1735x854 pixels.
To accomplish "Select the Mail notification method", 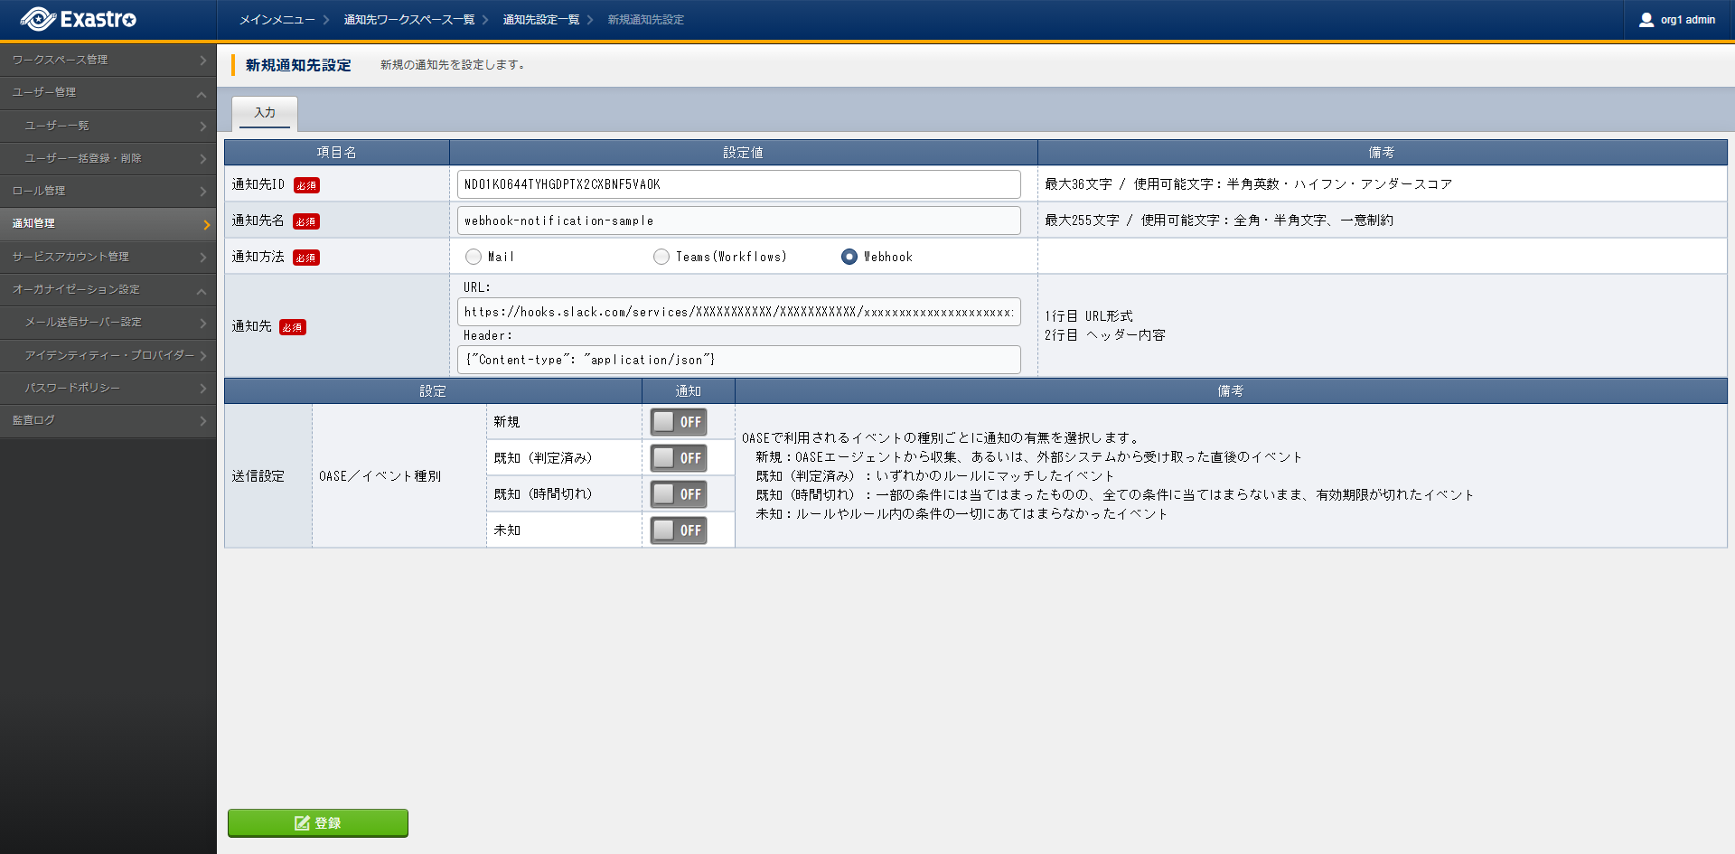I will click(x=474, y=257).
